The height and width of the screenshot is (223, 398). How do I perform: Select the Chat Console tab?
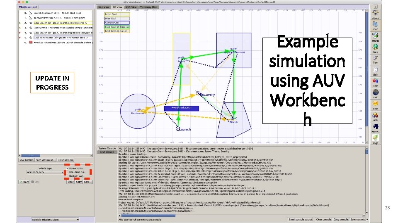pyautogui.click(x=107, y=152)
